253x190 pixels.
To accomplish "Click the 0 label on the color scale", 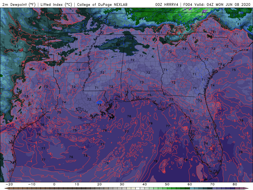I will [54, 184].
